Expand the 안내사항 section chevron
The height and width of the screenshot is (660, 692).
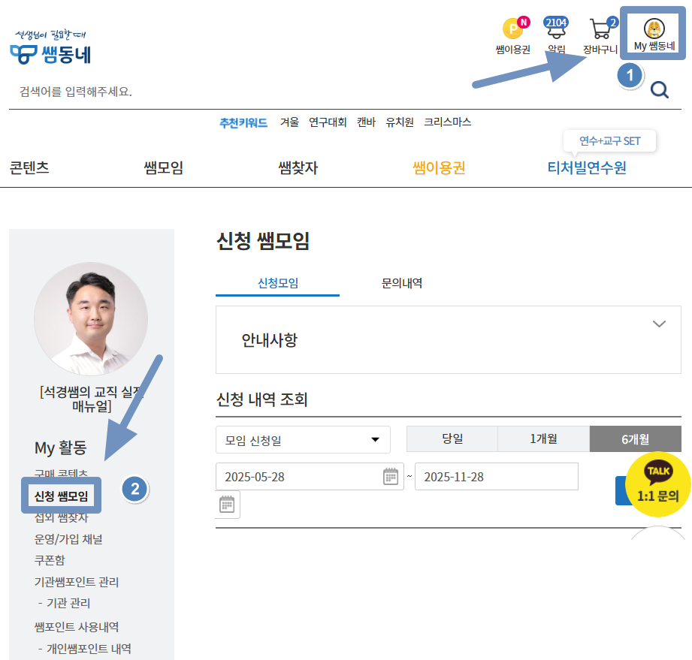pyautogui.click(x=659, y=324)
